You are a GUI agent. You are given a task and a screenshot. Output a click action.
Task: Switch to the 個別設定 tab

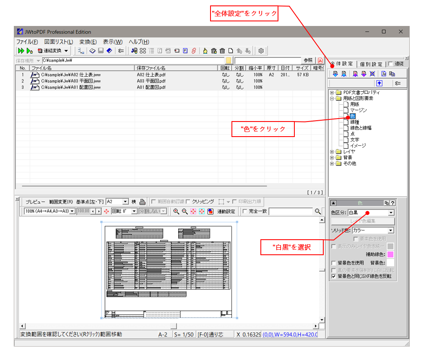coord(372,64)
